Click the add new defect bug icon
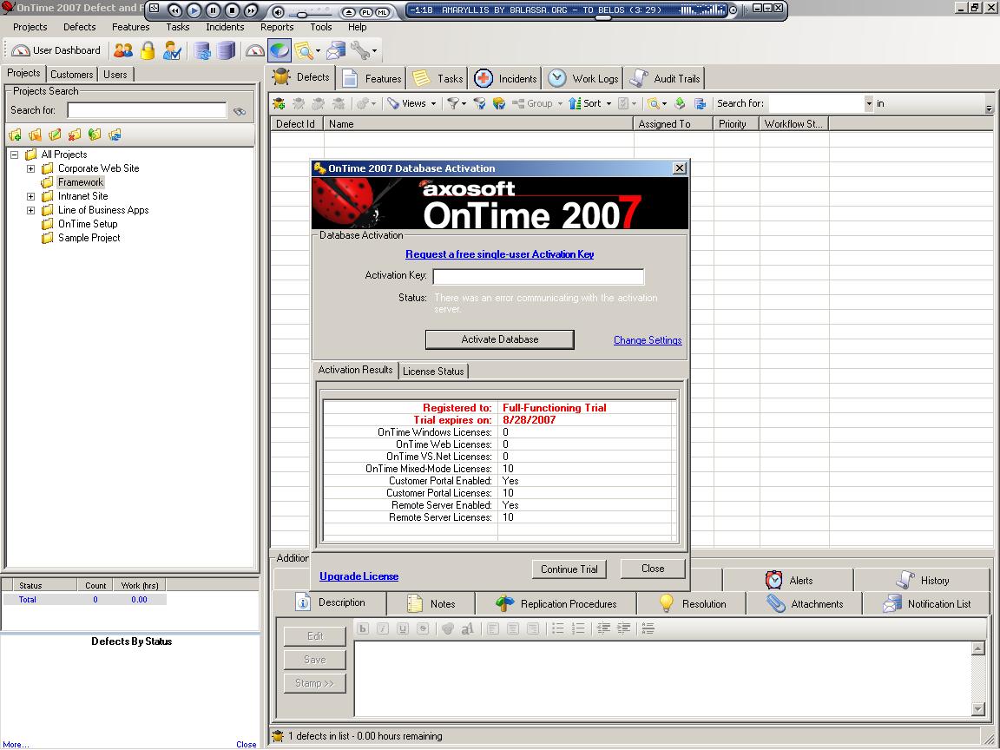Viewport: 1000px width, 750px height. click(x=279, y=103)
